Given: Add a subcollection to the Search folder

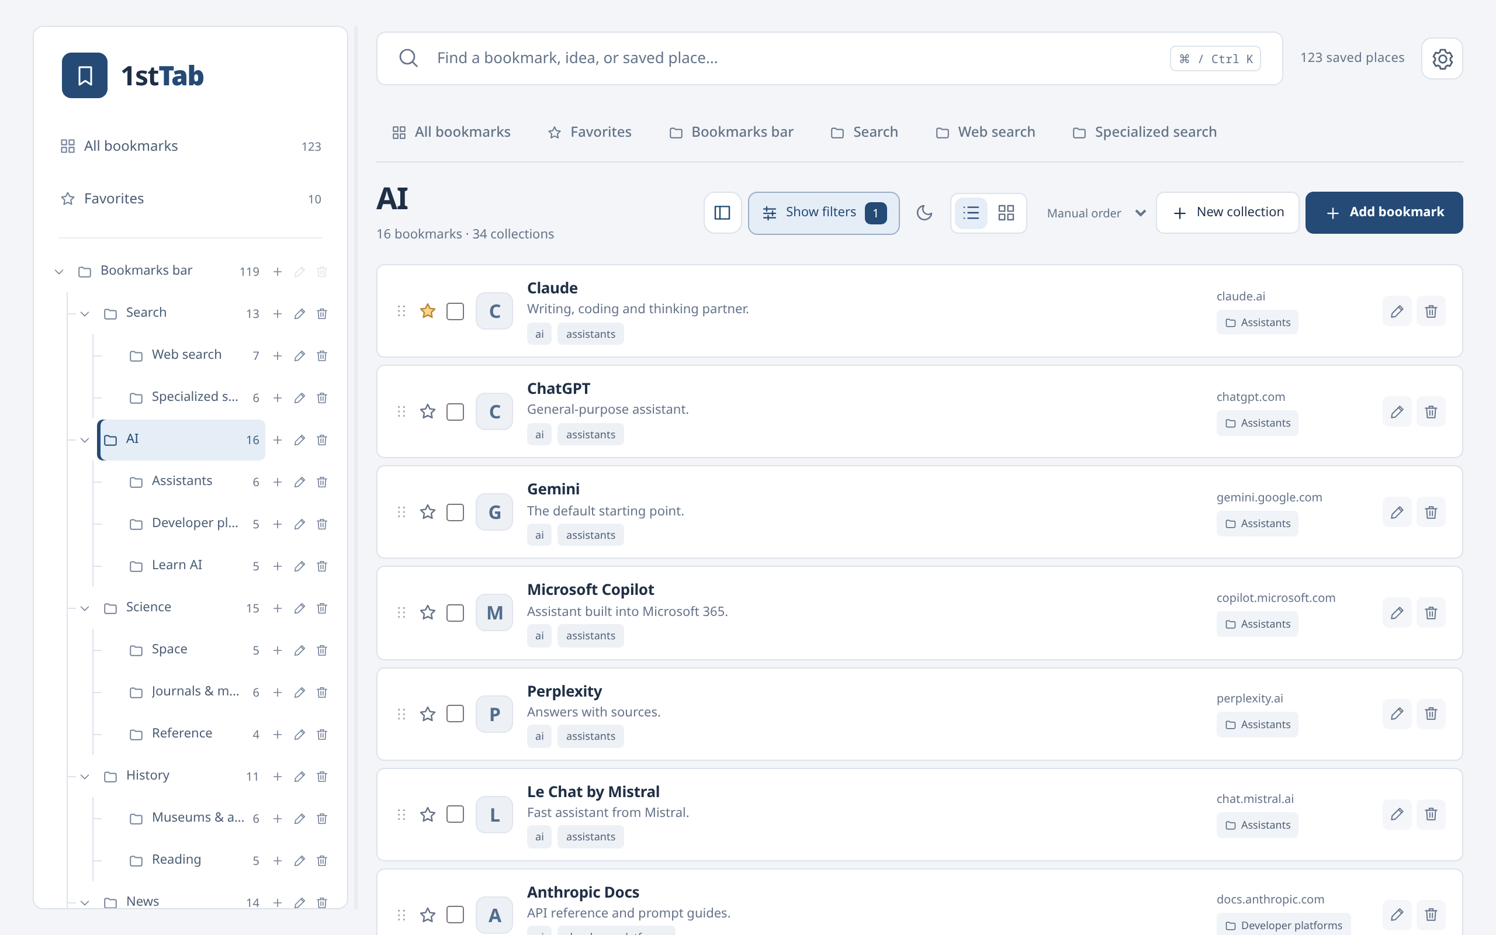Looking at the screenshot, I should tap(278, 314).
